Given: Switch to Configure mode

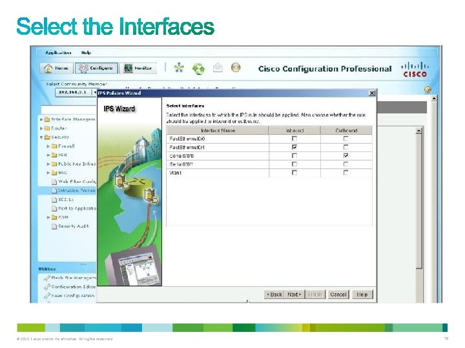Looking at the screenshot, I should [x=96, y=68].
